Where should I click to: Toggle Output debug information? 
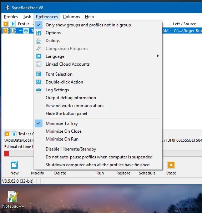[98, 98]
